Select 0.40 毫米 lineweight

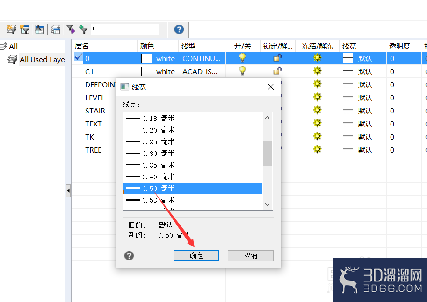pos(193,177)
